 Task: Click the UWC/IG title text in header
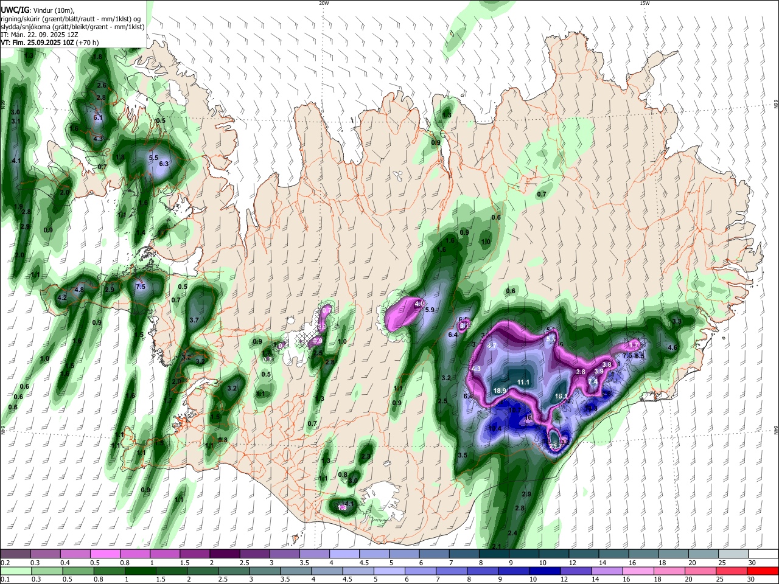click(x=14, y=10)
